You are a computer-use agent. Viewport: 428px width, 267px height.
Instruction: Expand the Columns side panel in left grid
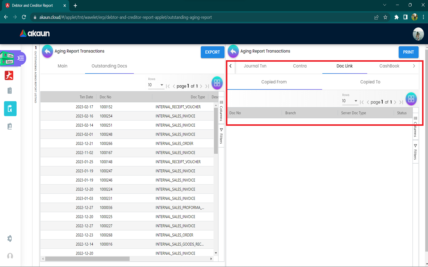pyautogui.click(x=221, y=111)
